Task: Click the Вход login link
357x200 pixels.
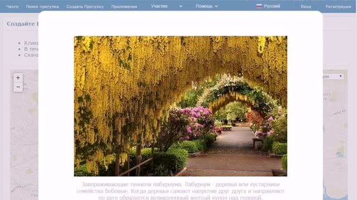Action: pyautogui.click(x=306, y=7)
